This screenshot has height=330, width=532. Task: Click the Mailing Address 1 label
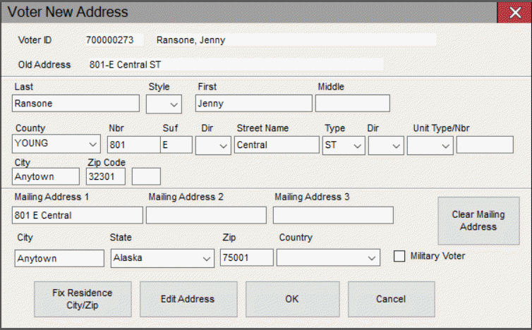click(x=52, y=197)
